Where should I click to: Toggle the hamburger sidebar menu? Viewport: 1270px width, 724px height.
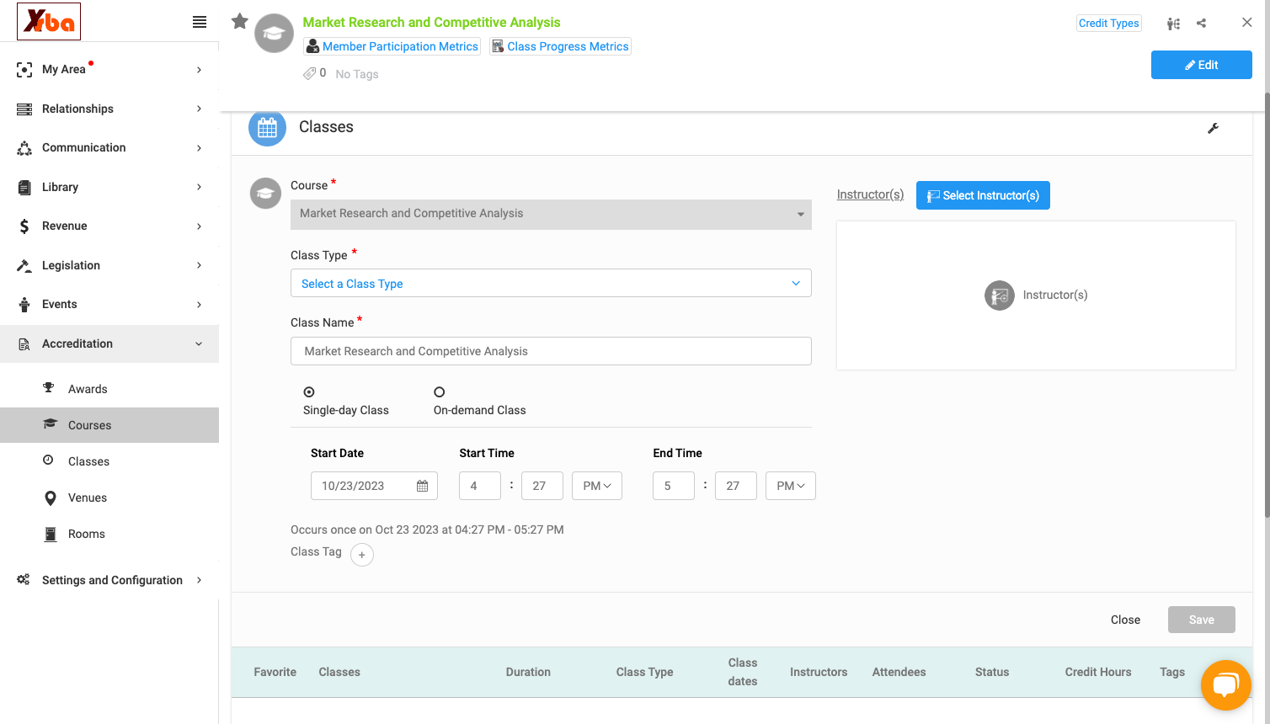tap(200, 22)
